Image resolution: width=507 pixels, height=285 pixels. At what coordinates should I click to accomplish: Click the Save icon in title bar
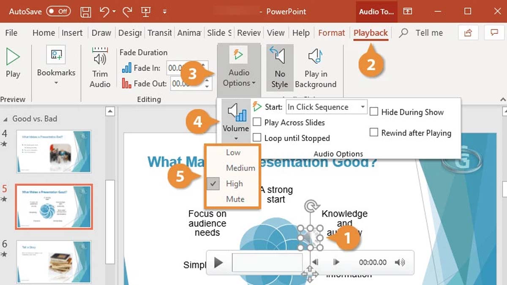point(86,11)
